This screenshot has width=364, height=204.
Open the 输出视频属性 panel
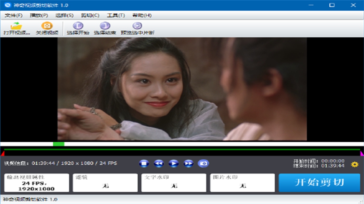37,183
